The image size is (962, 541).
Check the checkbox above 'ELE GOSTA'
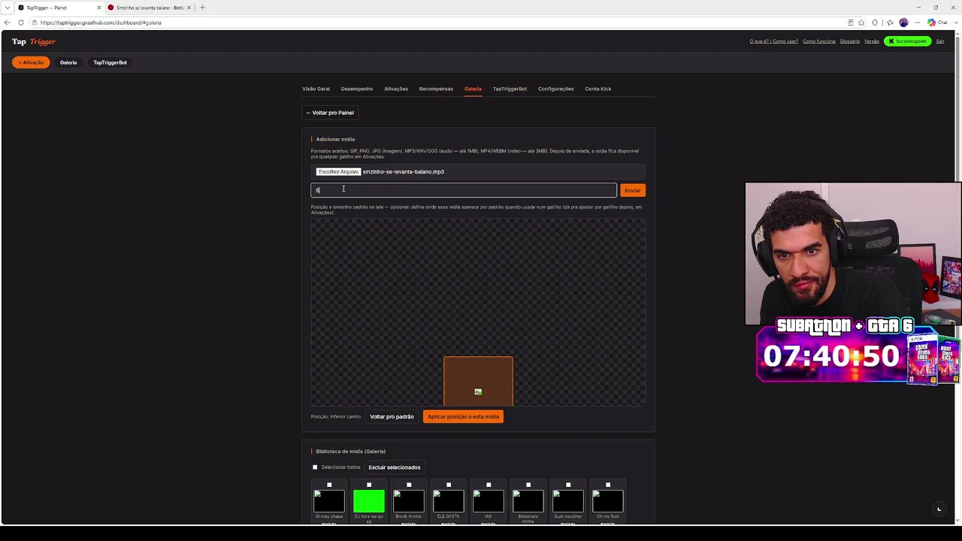pos(449,485)
